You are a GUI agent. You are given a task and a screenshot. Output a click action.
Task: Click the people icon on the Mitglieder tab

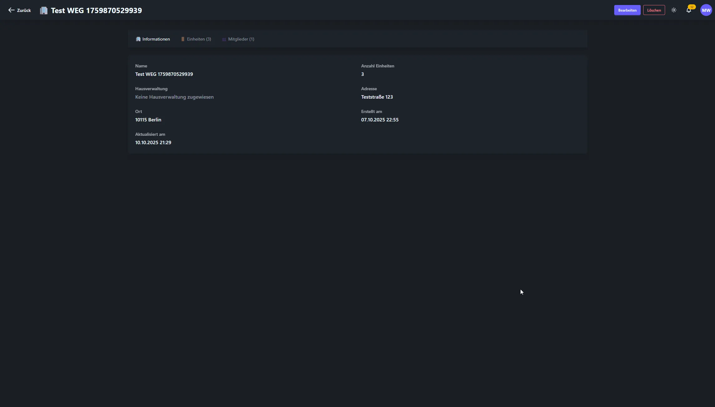224,39
